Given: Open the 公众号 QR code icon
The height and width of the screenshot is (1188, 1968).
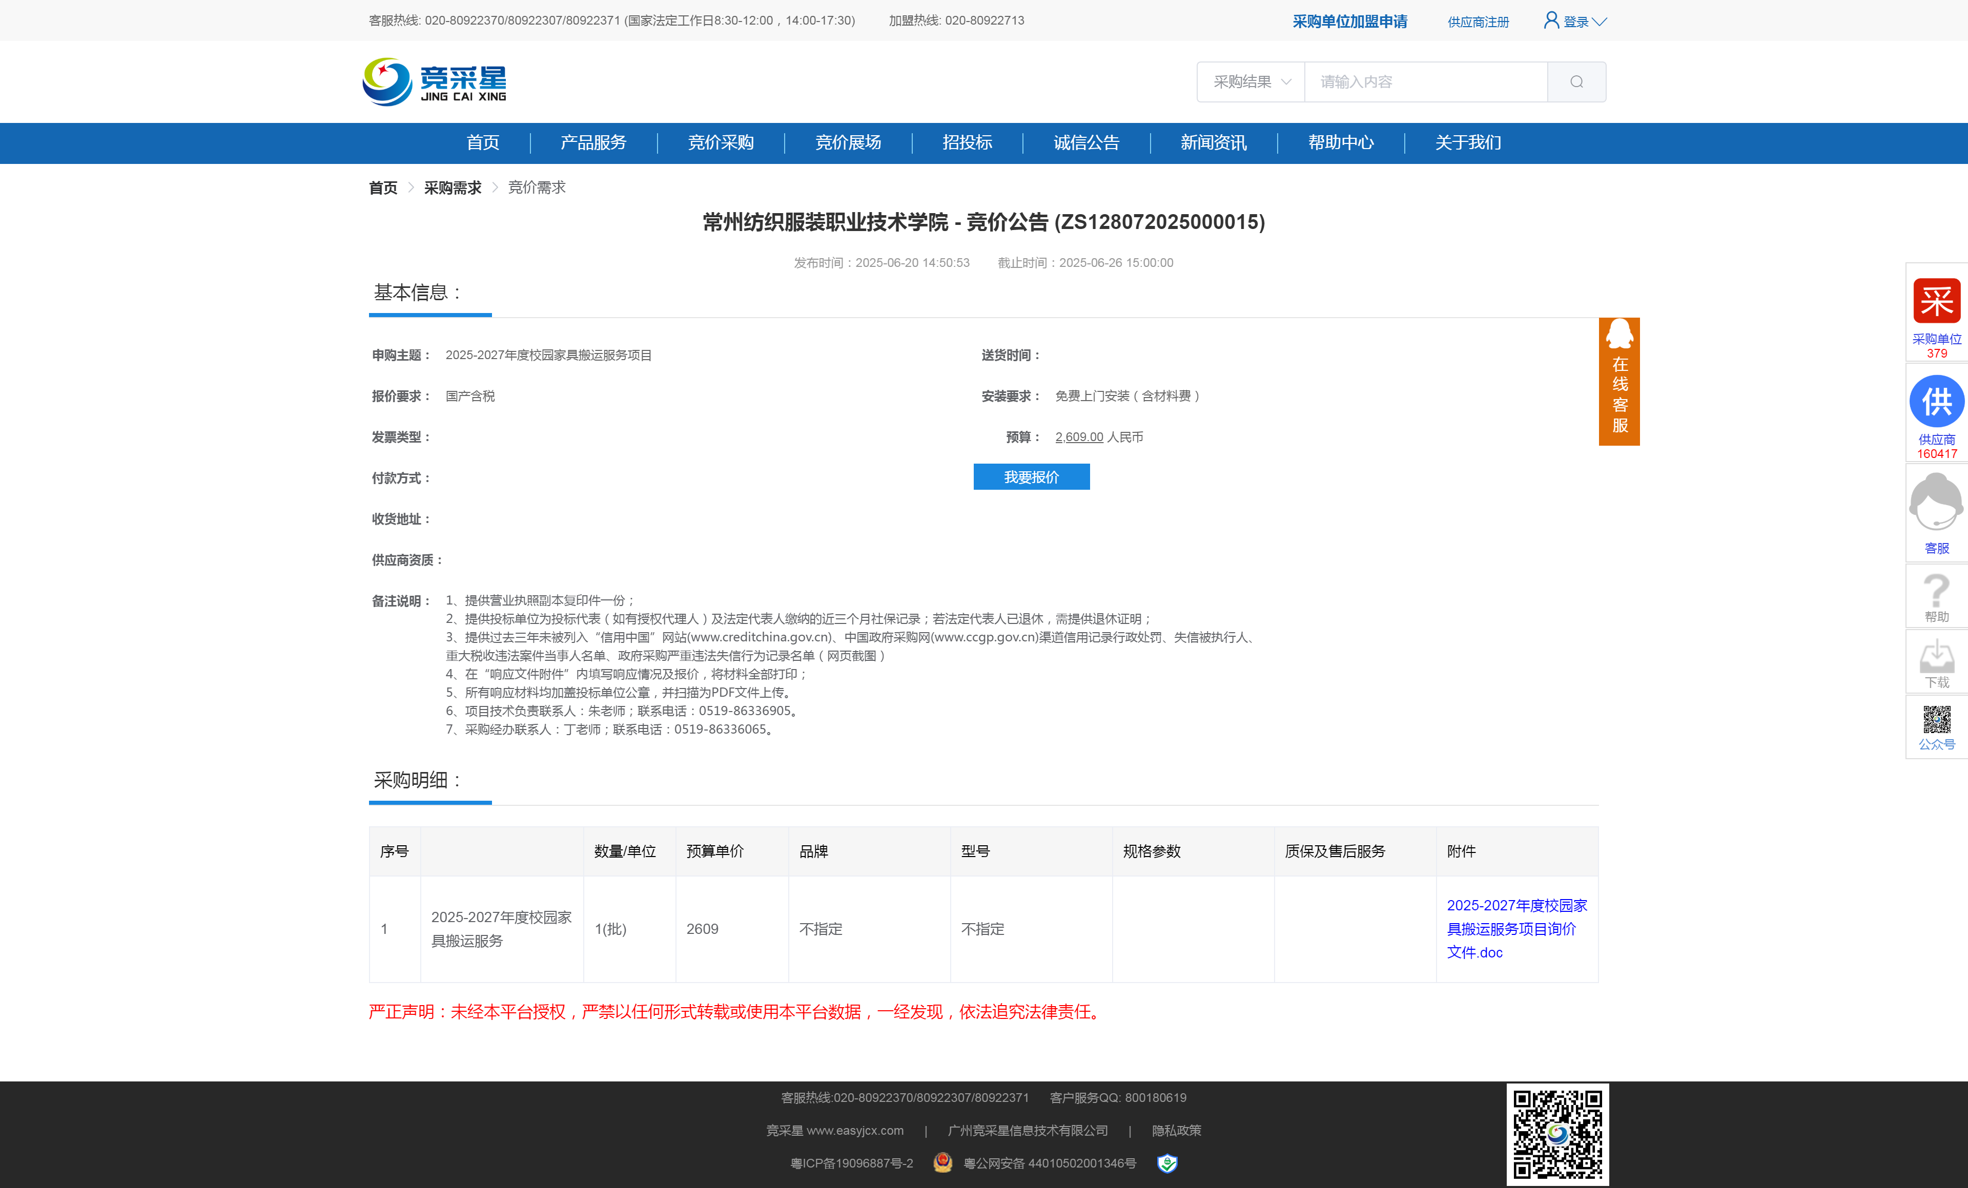Looking at the screenshot, I should point(1936,720).
